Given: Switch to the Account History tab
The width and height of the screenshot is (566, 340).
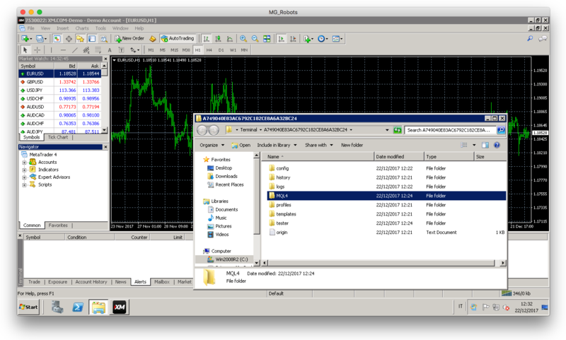Looking at the screenshot, I should click(x=91, y=282).
